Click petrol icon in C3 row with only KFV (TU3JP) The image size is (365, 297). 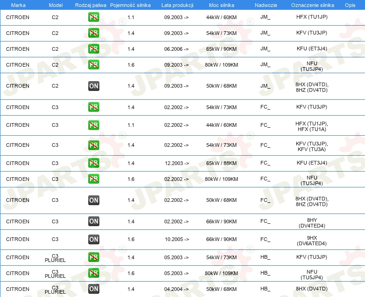pyautogui.click(x=93, y=107)
